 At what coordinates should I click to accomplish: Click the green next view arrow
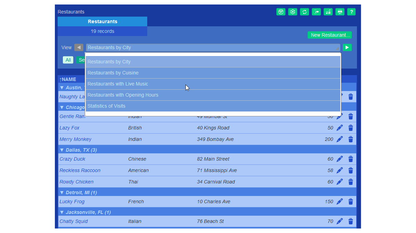(347, 47)
